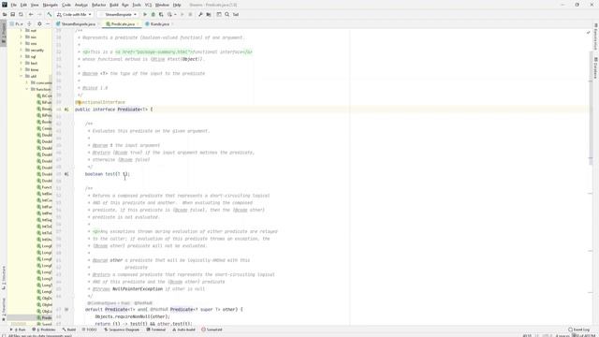Open the Project view selector dropdown
The height and width of the screenshot is (337, 599).
(17, 23)
